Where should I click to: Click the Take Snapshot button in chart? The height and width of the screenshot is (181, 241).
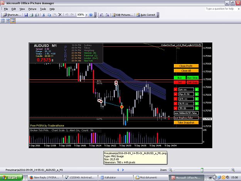(186, 123)
